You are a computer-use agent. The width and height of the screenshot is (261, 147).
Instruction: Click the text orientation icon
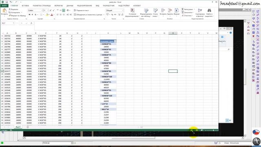[68, 10]
